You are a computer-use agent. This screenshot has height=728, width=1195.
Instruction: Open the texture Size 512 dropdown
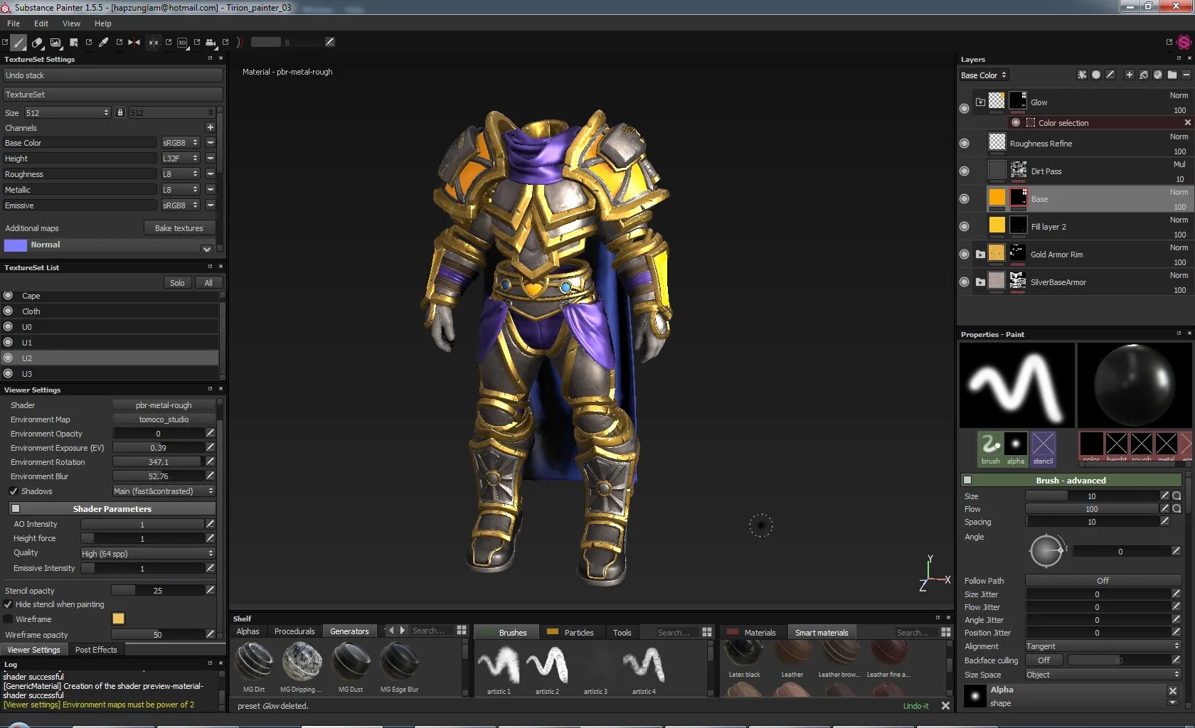pos(67,113)
